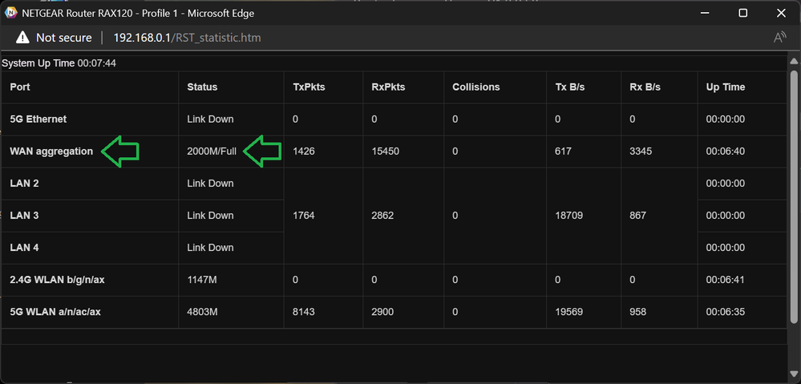Click the Port column header

tap(20, 87)
